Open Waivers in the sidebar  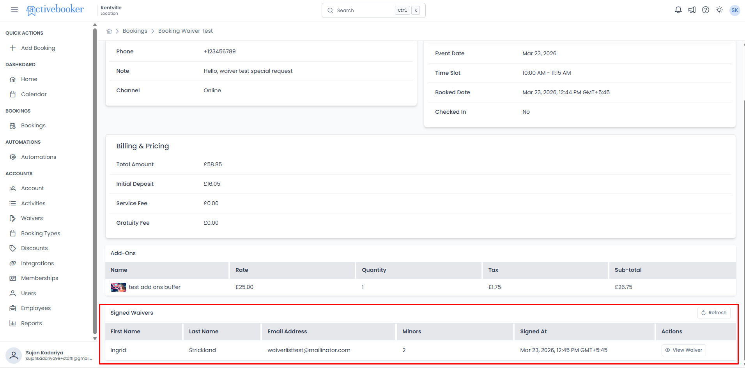[32, 218]
